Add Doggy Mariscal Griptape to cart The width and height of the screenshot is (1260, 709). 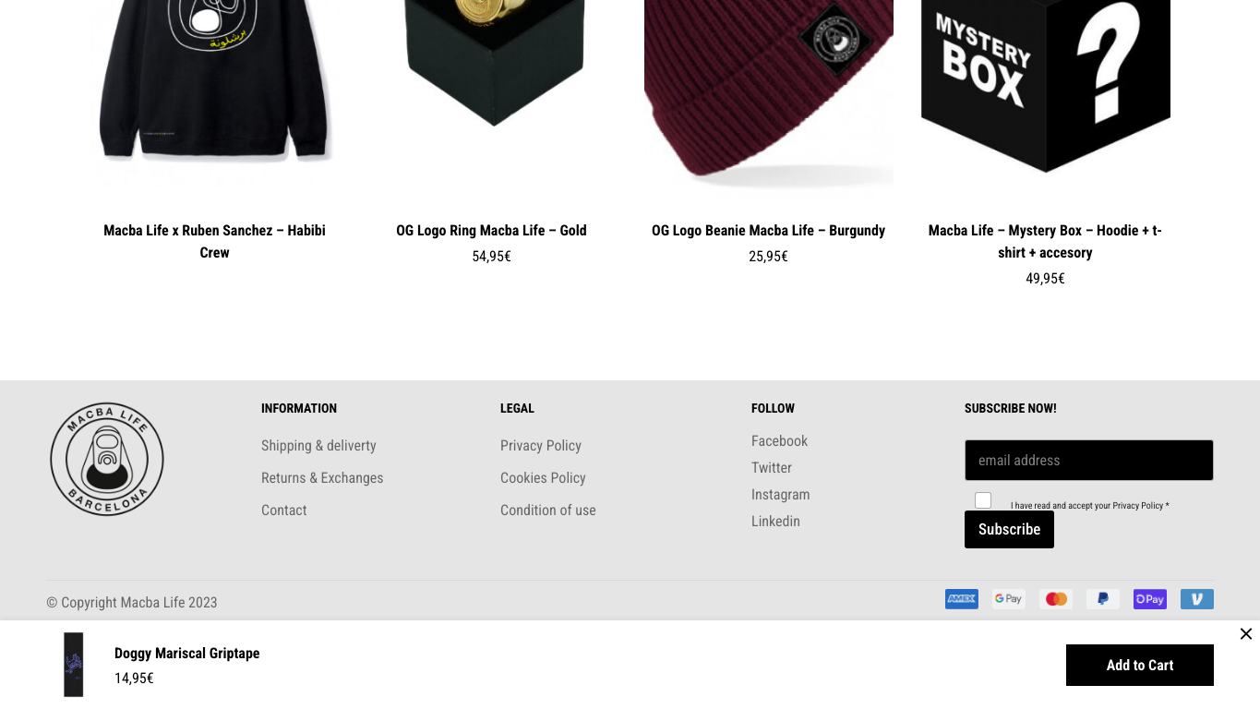coord(1139,665)
